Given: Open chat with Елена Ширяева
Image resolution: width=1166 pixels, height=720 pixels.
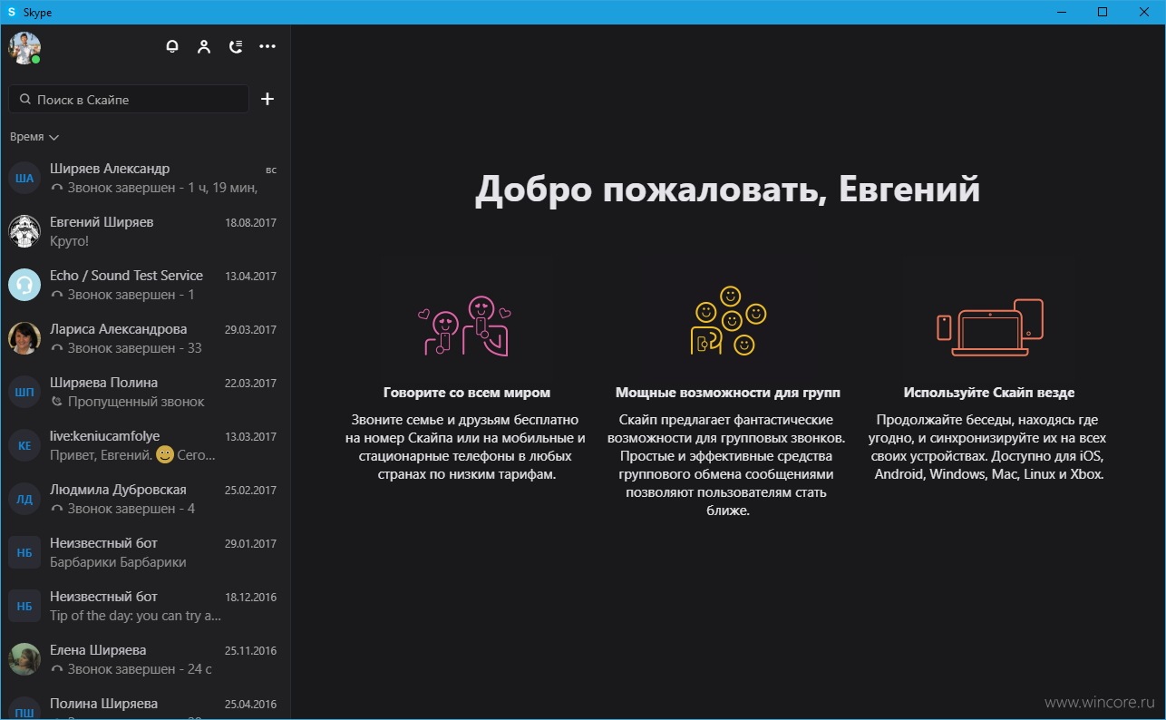Looking at the screenshot, I should click(145, 659).
